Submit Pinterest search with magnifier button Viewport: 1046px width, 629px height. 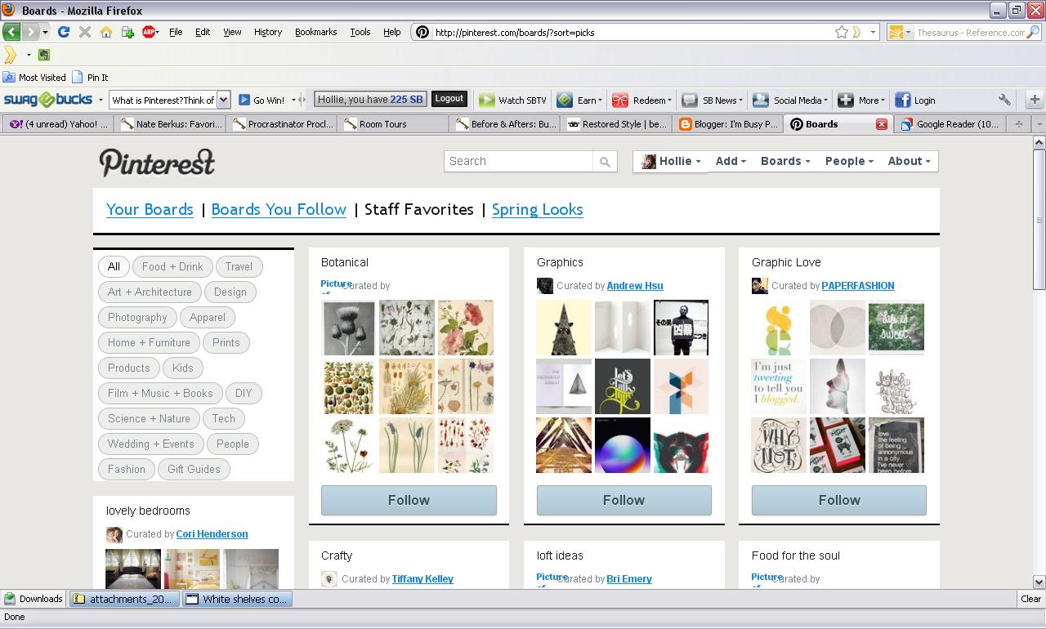coord(605,162)
